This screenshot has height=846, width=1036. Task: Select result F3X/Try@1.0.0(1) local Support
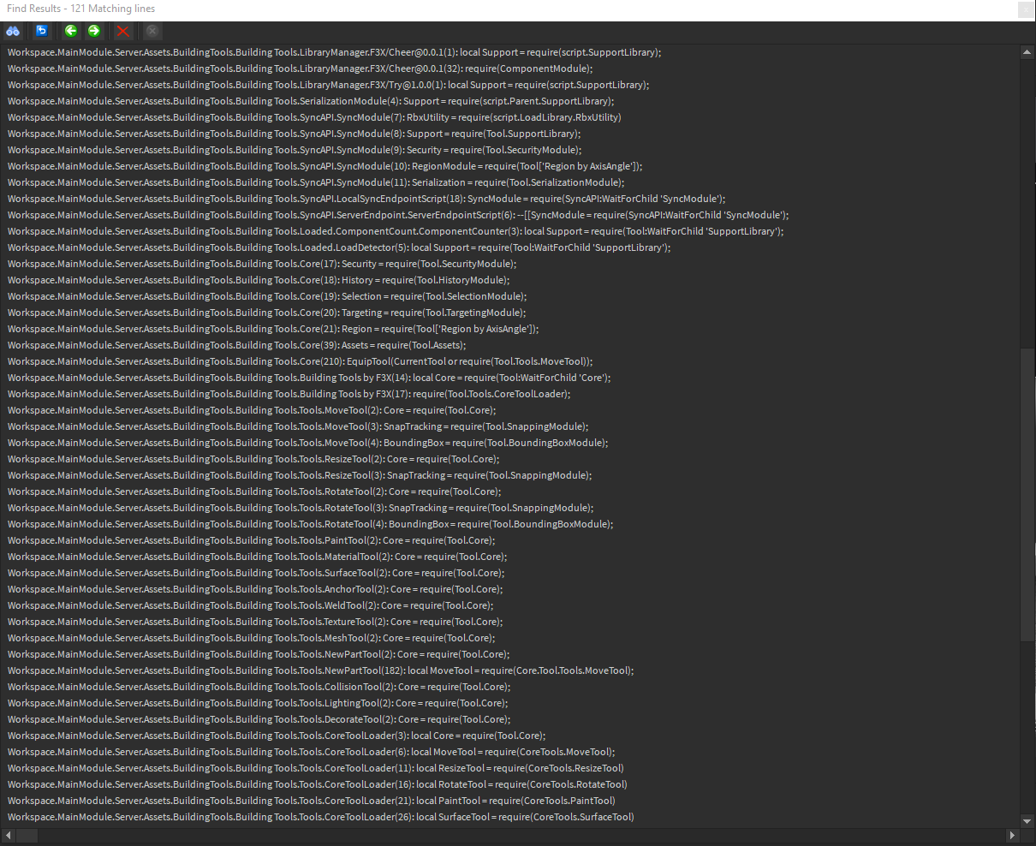coord(329,85)
